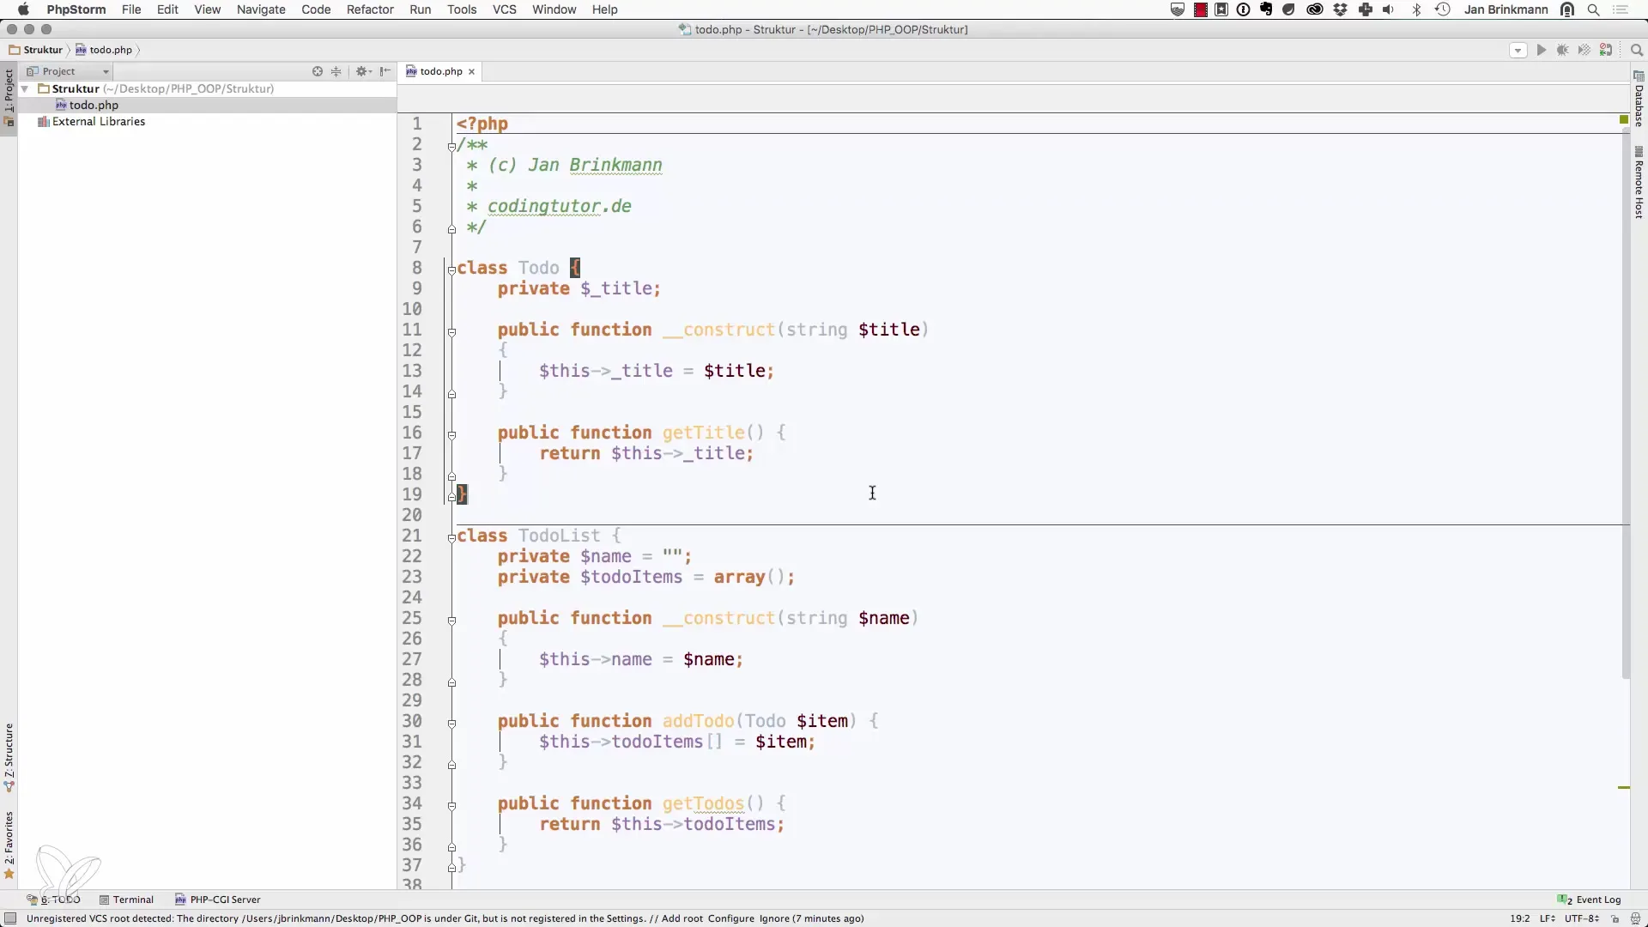Click the green inspection status square

(1624, 119)
